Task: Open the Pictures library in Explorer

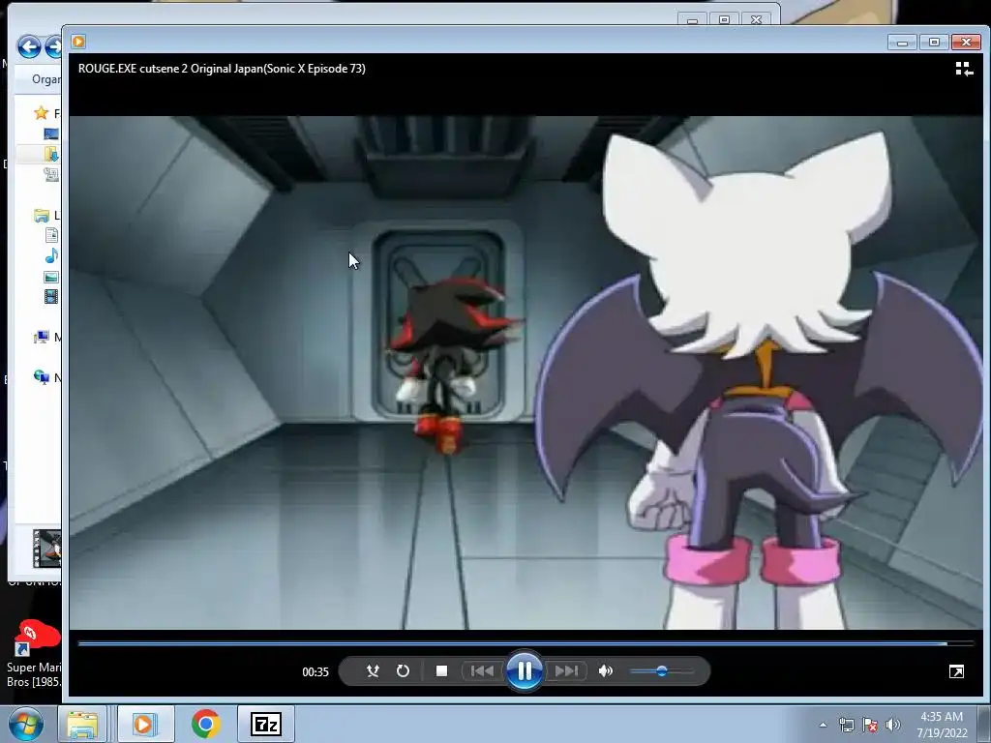Action: pos(52,276)
